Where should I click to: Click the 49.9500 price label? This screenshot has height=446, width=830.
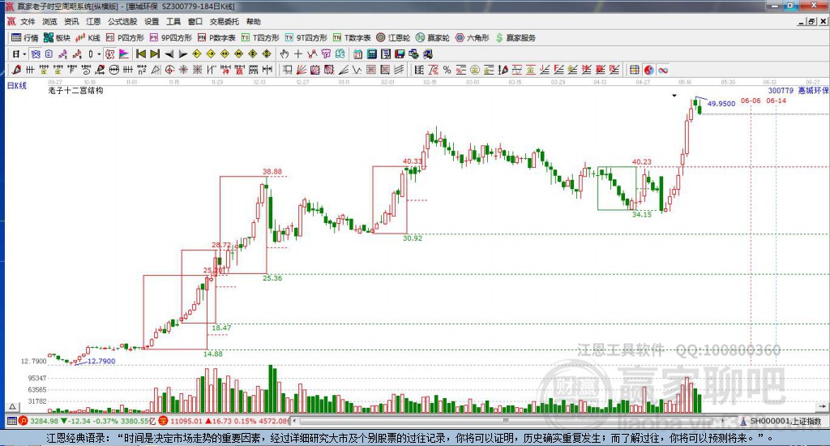(721, 104)
